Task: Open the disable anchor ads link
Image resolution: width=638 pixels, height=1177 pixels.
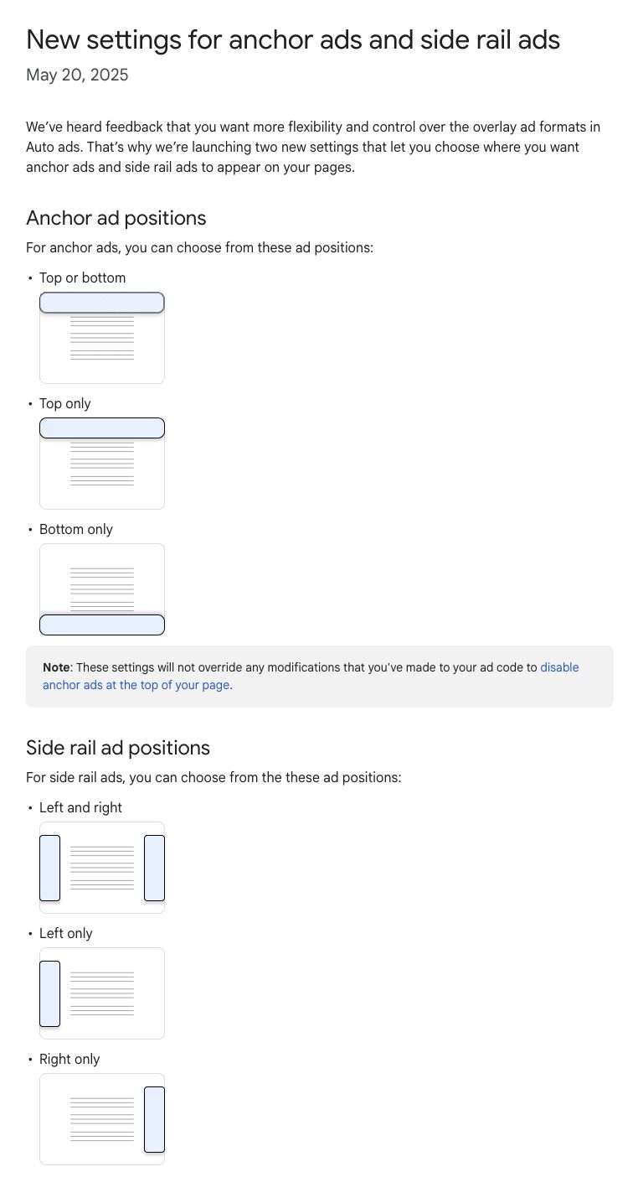Action: 558,667
